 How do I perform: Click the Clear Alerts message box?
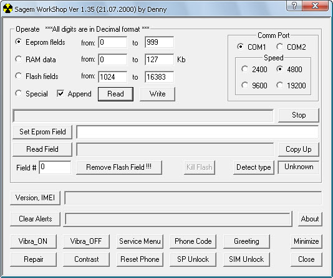click(x=178, y=219)
